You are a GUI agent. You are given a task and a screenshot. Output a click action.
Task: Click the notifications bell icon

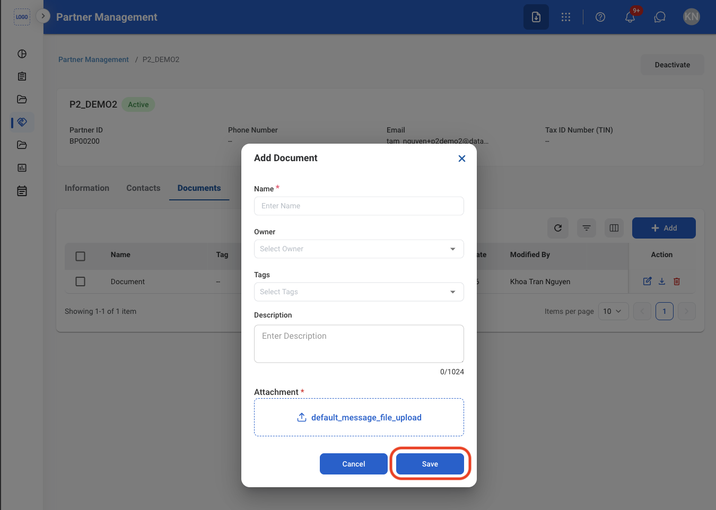click(630, 17)
